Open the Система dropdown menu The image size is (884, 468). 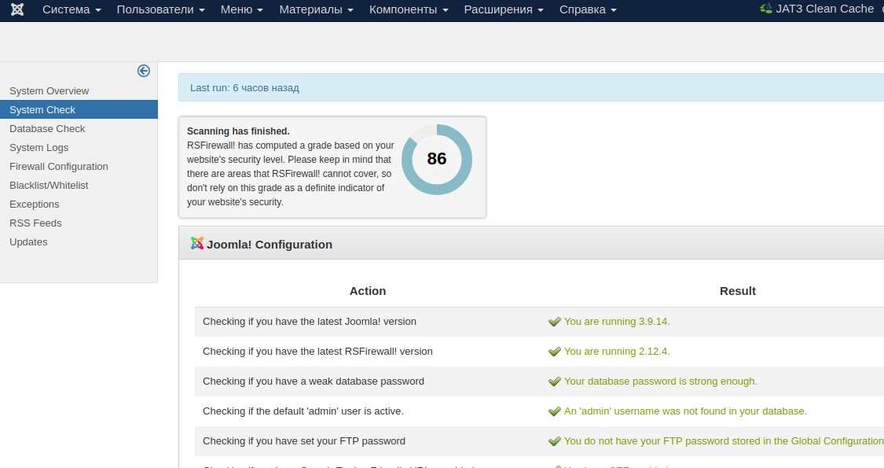pyautogui.click(x=72, y=9)
